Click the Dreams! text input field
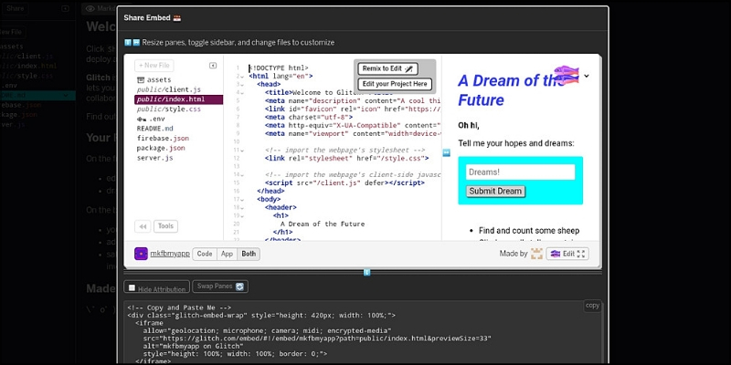 coord(520,172)
